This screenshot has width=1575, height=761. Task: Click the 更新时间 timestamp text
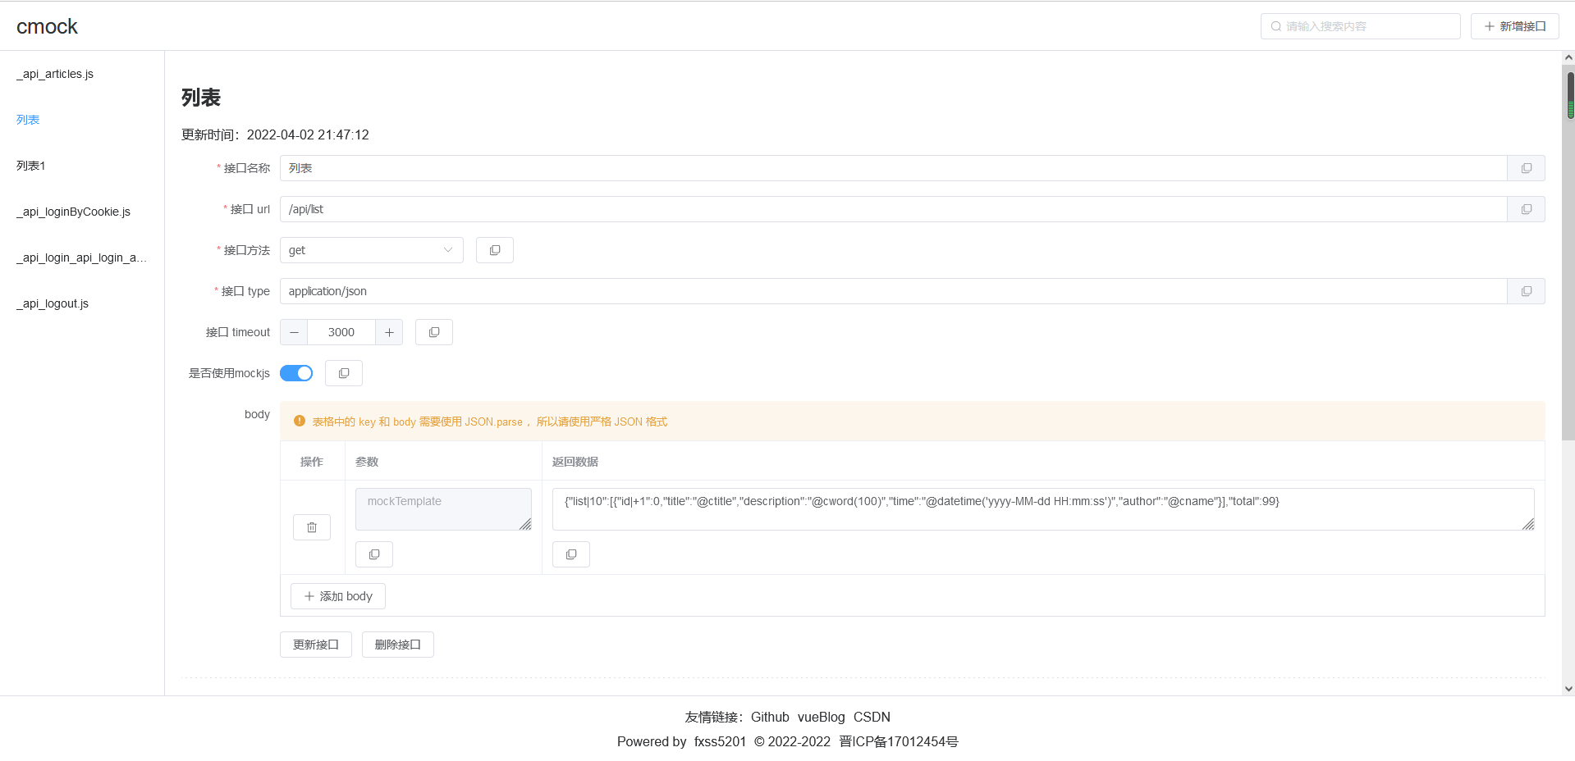[x=275, y=134]
